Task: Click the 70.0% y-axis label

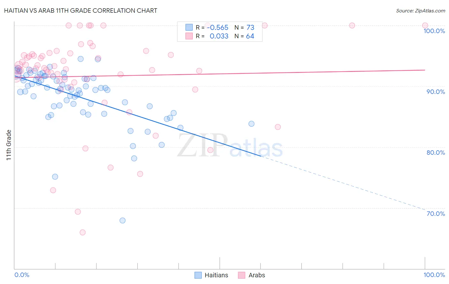Action: coord(436,214)
